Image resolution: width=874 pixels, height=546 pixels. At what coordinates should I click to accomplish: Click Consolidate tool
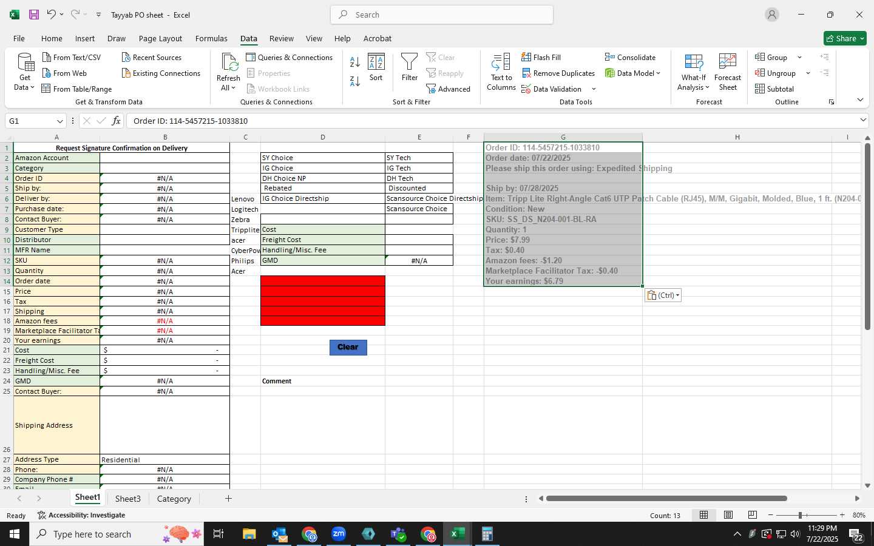tap(631, 57)
